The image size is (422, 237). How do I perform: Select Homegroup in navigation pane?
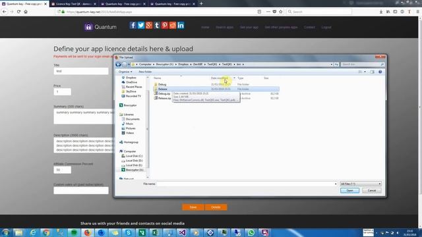pyautogui.click(x=131, y=142)
